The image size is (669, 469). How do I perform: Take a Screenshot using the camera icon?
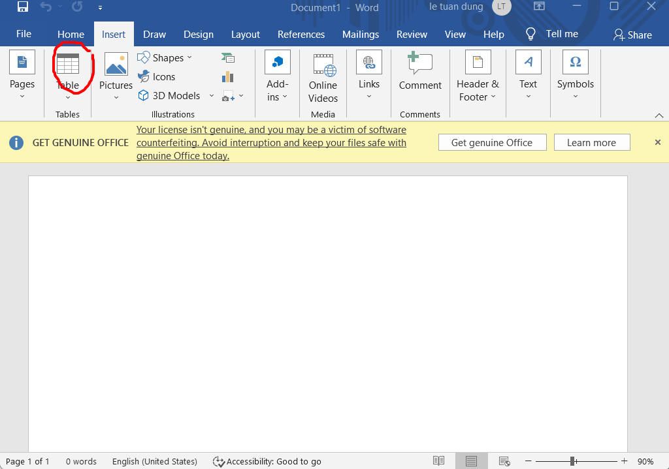click(228, 96)
